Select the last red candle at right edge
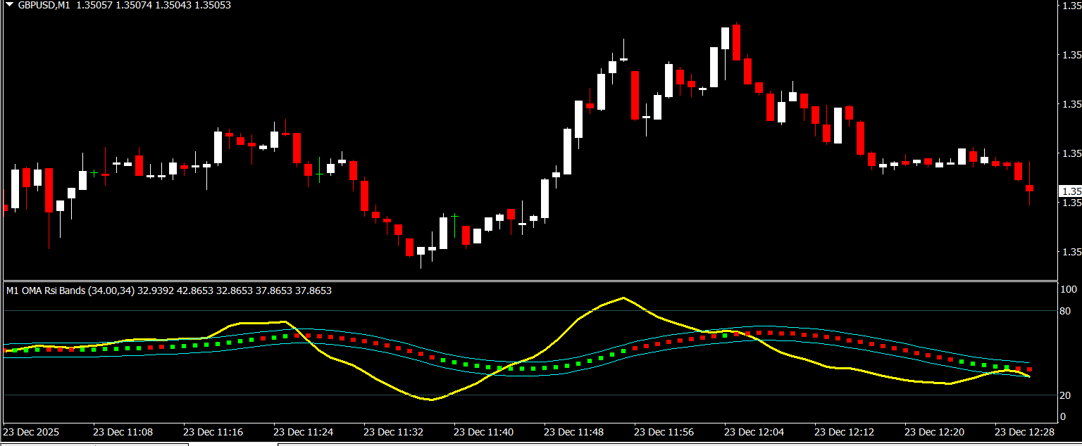Viewport: 1082px width, 446px height. [x=1029, y=188]
